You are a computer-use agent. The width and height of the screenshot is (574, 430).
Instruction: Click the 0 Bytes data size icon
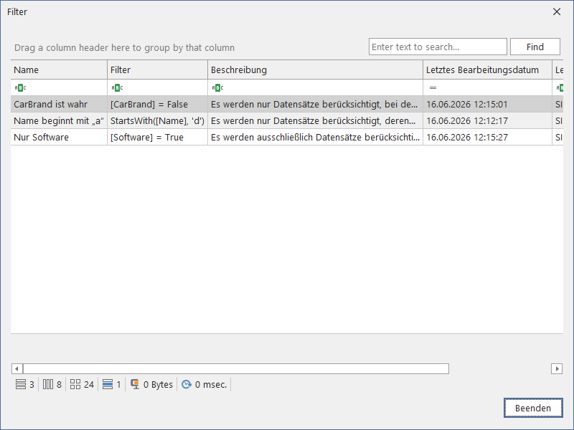[x=135, y=384]
